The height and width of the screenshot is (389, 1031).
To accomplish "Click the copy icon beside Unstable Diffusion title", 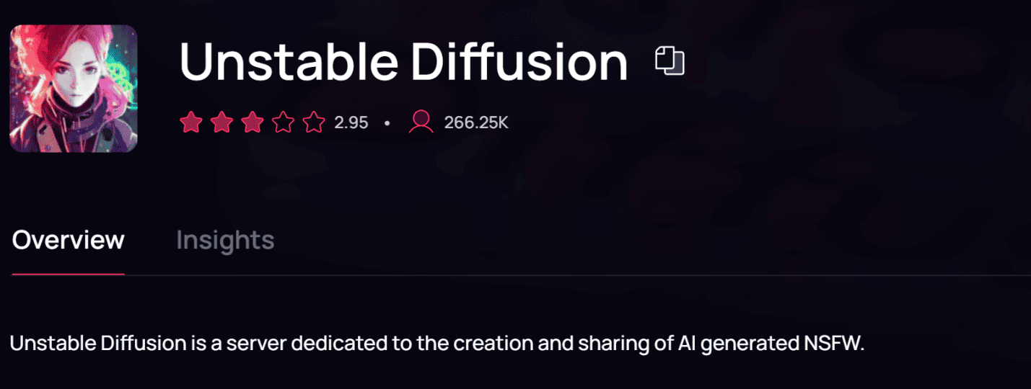I will click(670, 61).
